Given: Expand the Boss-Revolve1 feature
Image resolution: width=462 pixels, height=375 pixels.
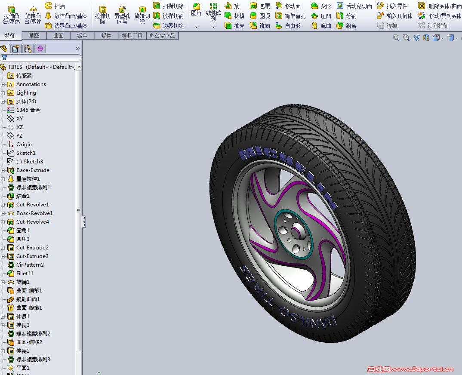Looking at the screenshot, I should [x=3, y=214].
